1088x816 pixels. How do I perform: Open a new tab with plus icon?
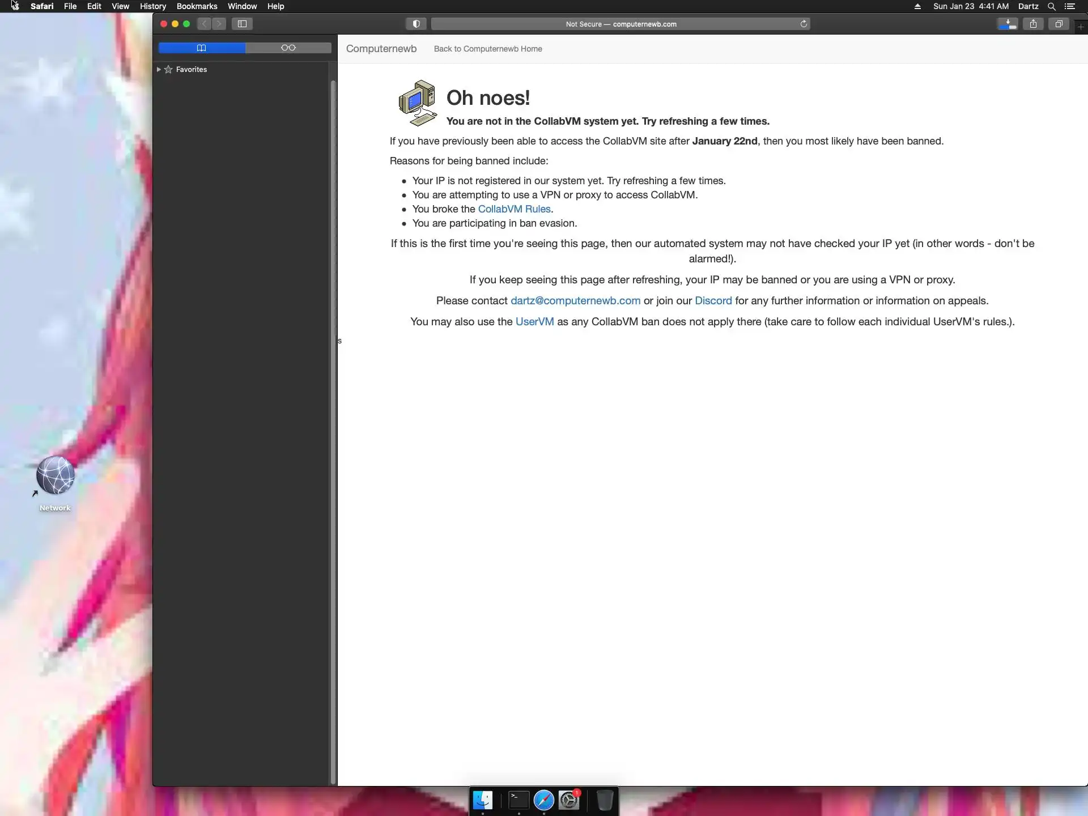[x=1081, y=27]
